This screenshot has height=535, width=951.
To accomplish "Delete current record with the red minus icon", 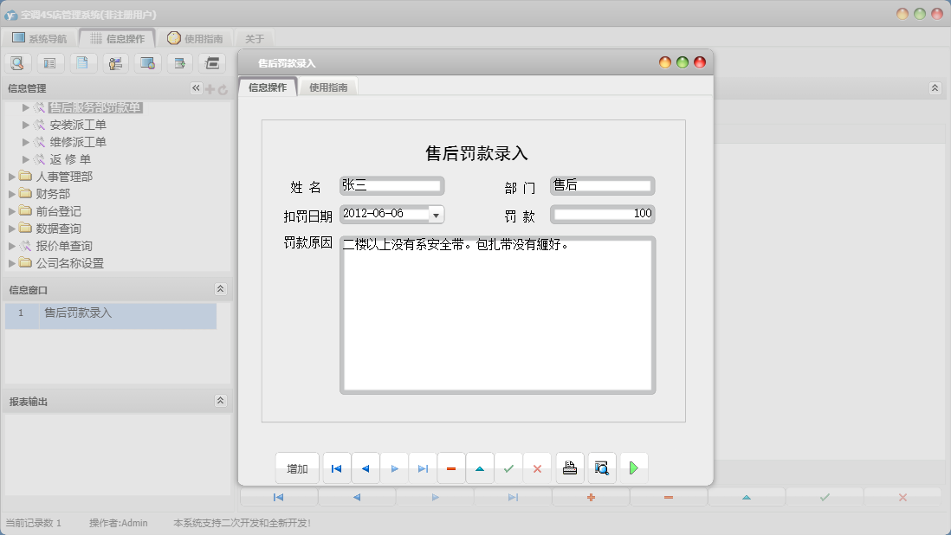I will coord(450,467).
